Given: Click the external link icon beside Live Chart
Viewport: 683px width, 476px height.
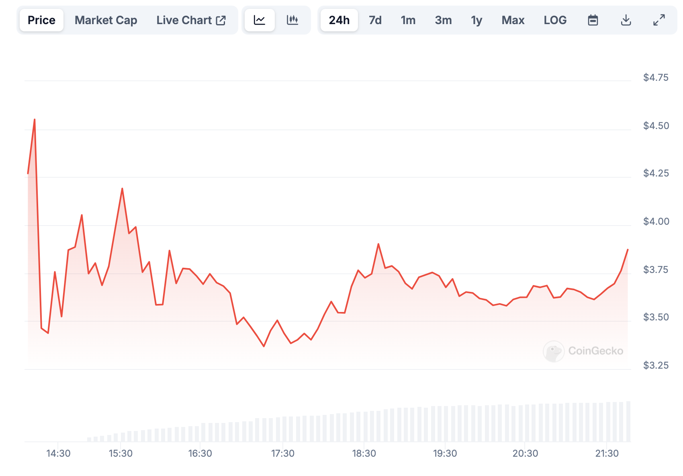Looking at the screenshot, I should (x=221, y=20).
